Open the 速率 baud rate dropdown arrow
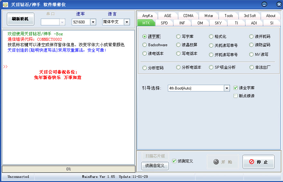This screenshot has width=283, height=182. 93,22
